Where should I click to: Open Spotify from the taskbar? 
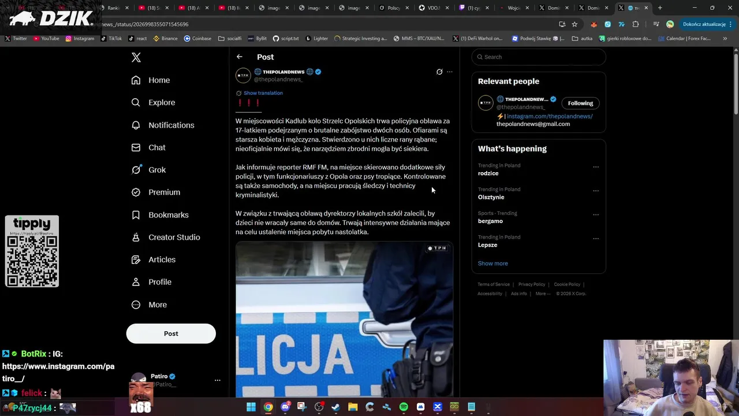coord(404,407)
